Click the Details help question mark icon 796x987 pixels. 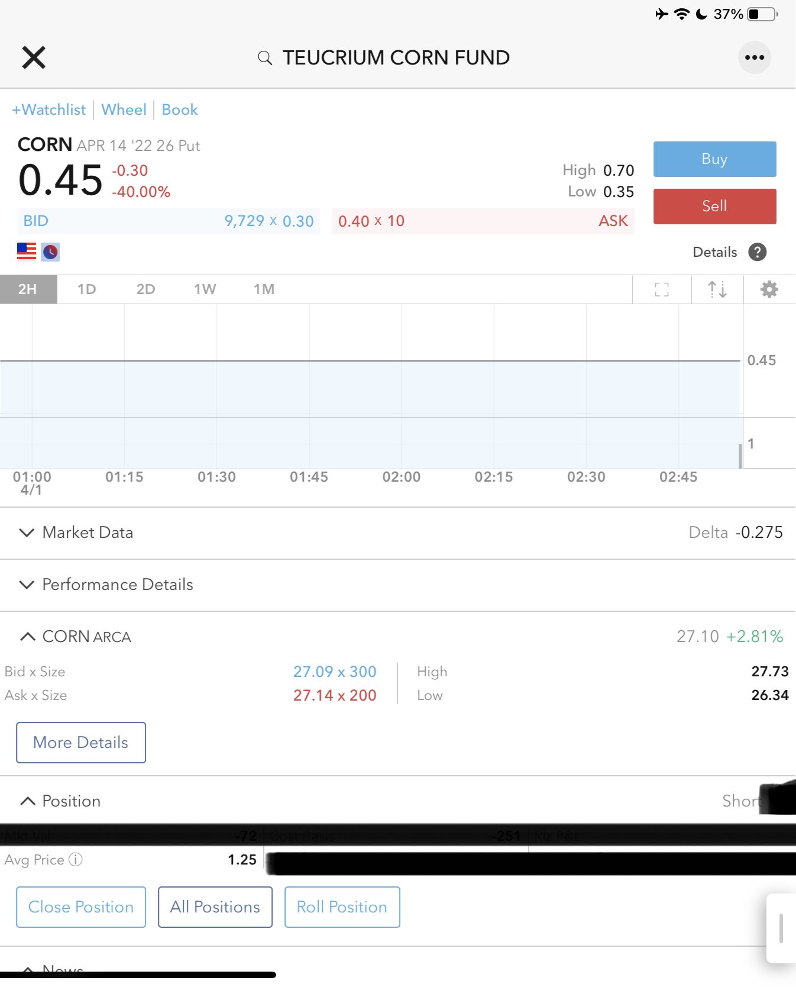coord(757,252)
